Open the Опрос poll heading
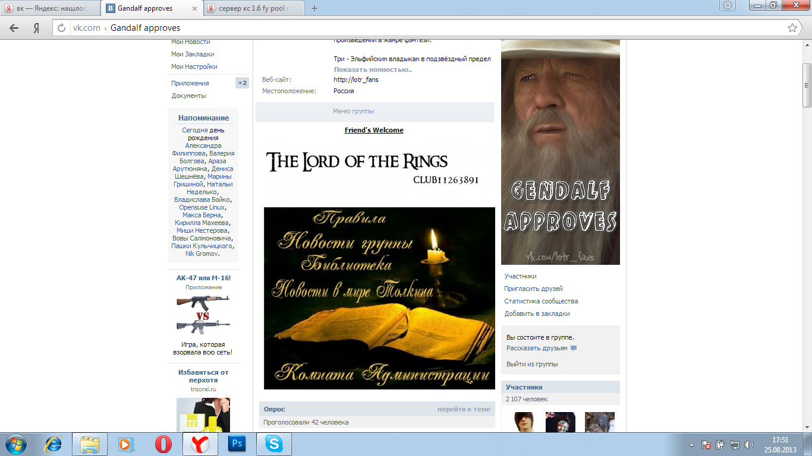 274,409
